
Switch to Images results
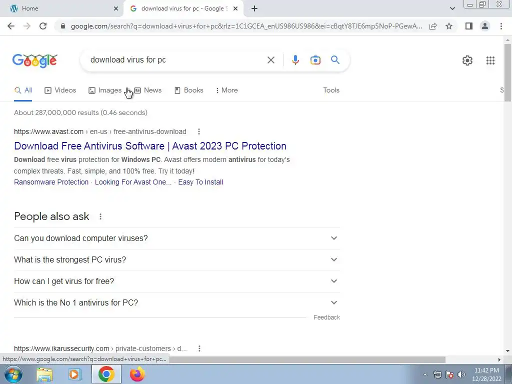[x=105, y=90]
